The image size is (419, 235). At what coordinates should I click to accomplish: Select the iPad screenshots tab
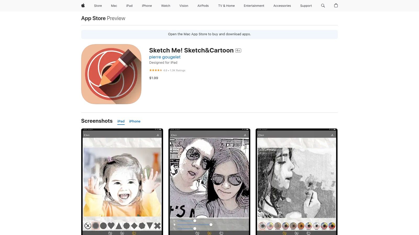tap(121, 121)
